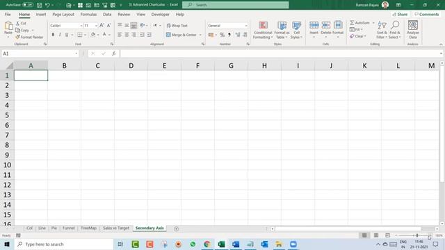This screenshot has width=445, height=250.
Task: Switch to the Formulas tab
Action: point(88,14)
